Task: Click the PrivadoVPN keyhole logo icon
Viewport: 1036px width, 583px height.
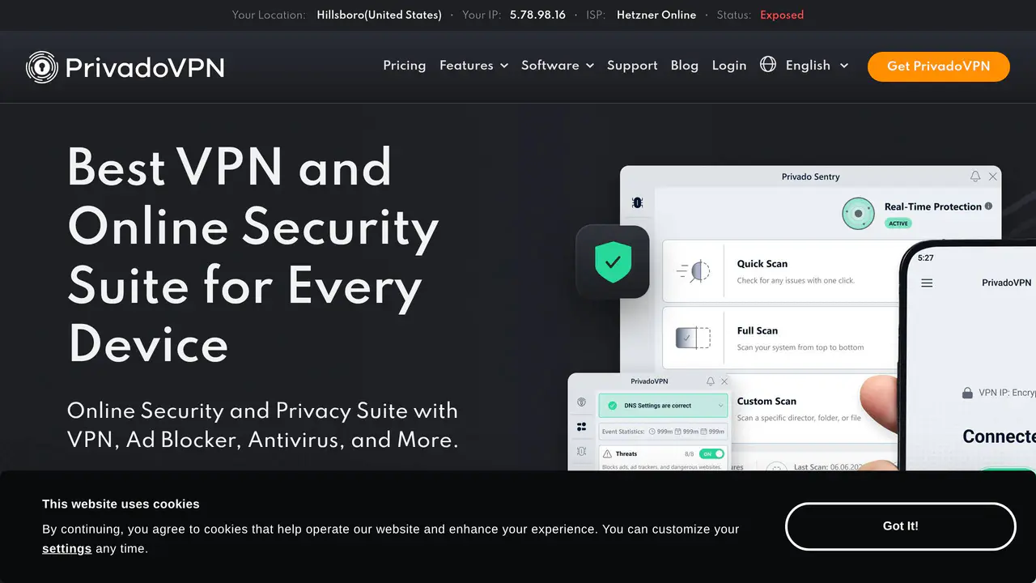Action: [42, 67]
